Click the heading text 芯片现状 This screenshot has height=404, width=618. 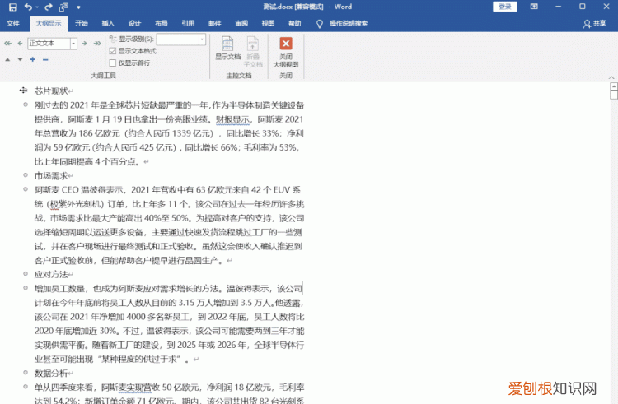point(51,91)
